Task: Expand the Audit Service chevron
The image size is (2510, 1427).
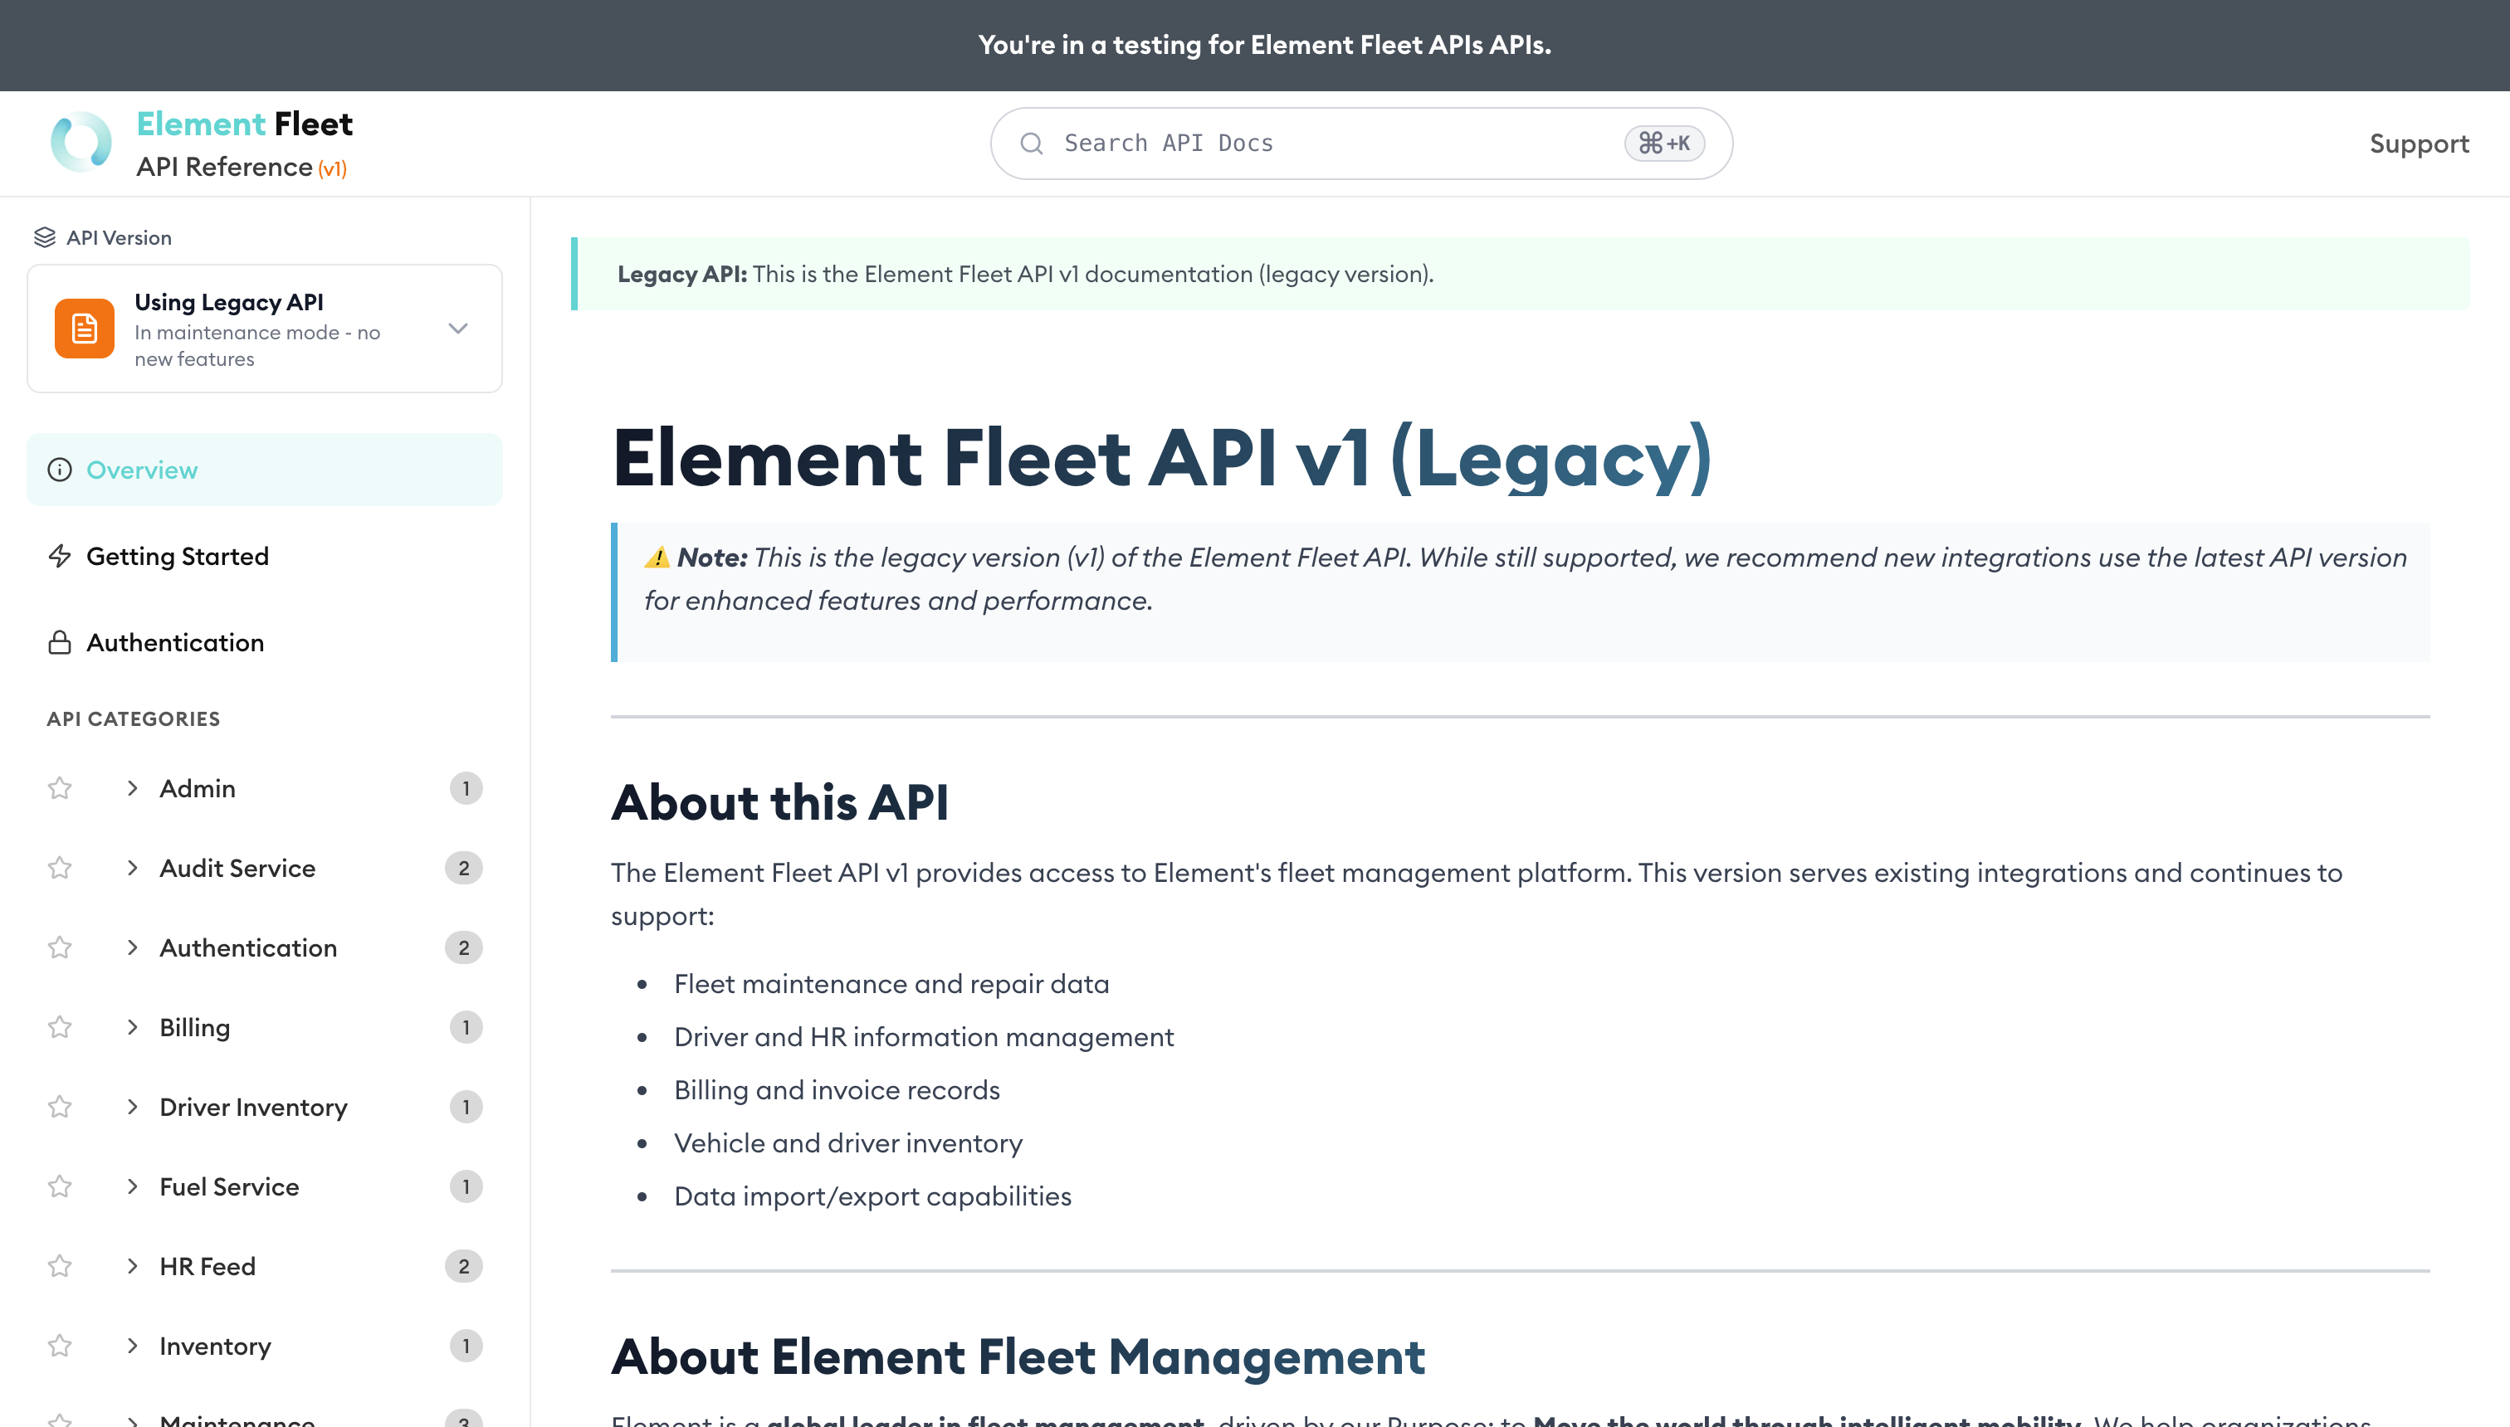Action: pyautogui.click(x=132, y=869)
